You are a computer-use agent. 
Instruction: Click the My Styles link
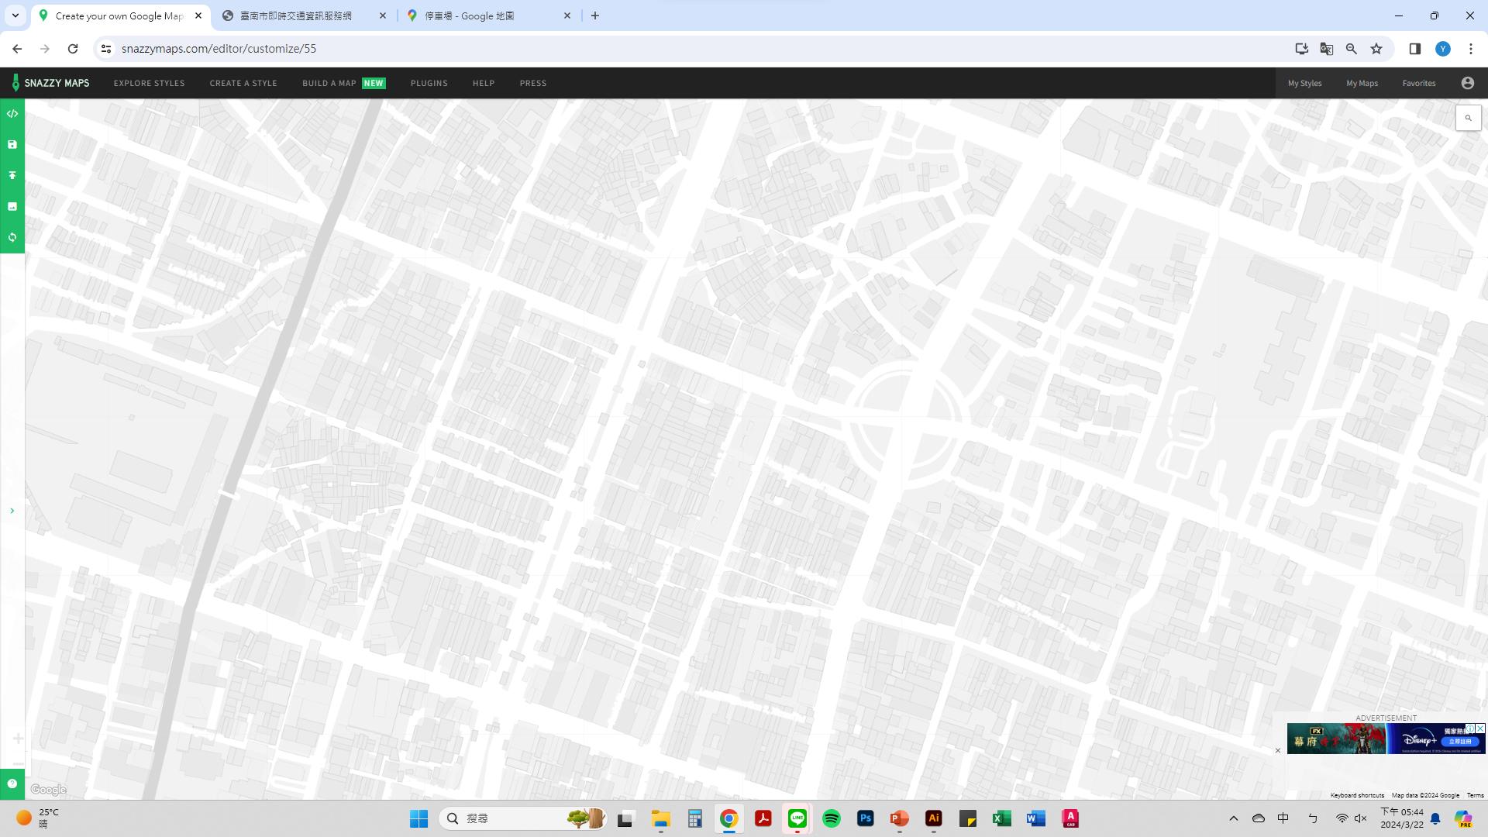tap(1304, 83)
